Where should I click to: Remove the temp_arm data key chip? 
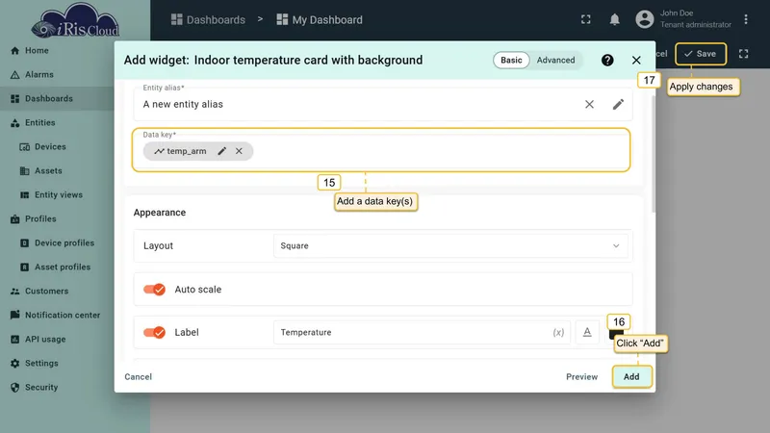point(239,151)
